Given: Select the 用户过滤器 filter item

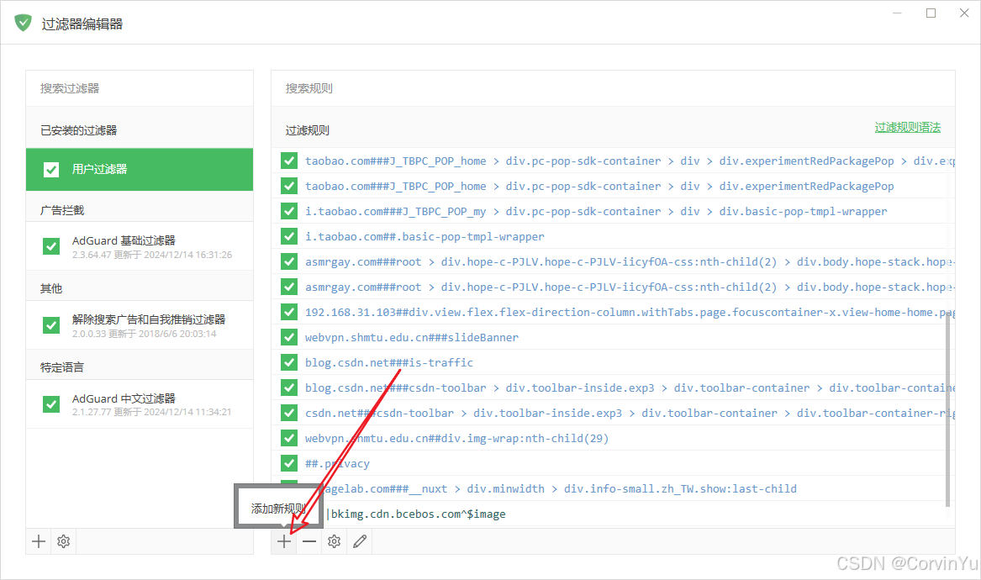Looking at the screenshot, I should click(140, 170).
